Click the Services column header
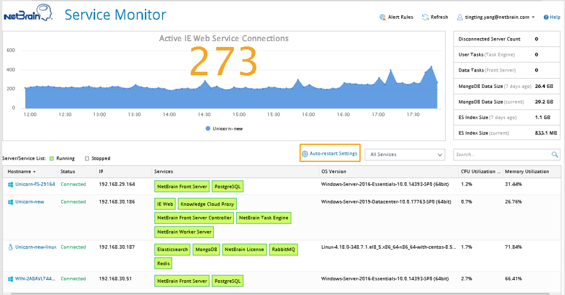This screenshot has width=565, height=295. [x=164, y=172]
